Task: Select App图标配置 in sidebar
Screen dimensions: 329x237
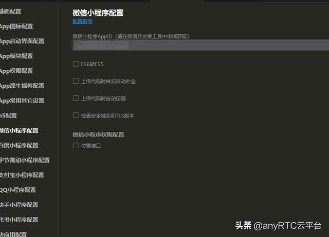Action: click(16, 26)
